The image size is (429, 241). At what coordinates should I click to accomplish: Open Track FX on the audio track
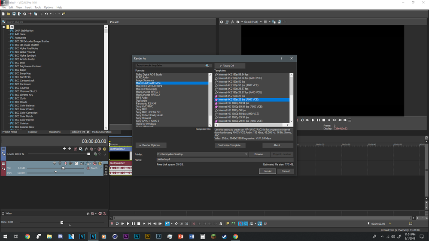pyautogui.click(x=87, y=163)
